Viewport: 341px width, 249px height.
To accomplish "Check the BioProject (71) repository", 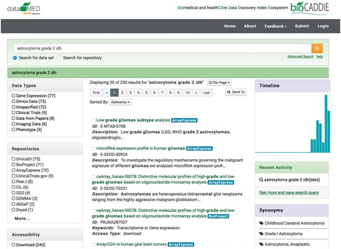I will (13, 164).
